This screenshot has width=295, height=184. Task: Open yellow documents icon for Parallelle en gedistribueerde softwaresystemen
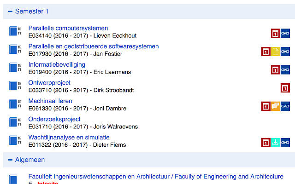[276, 52]
